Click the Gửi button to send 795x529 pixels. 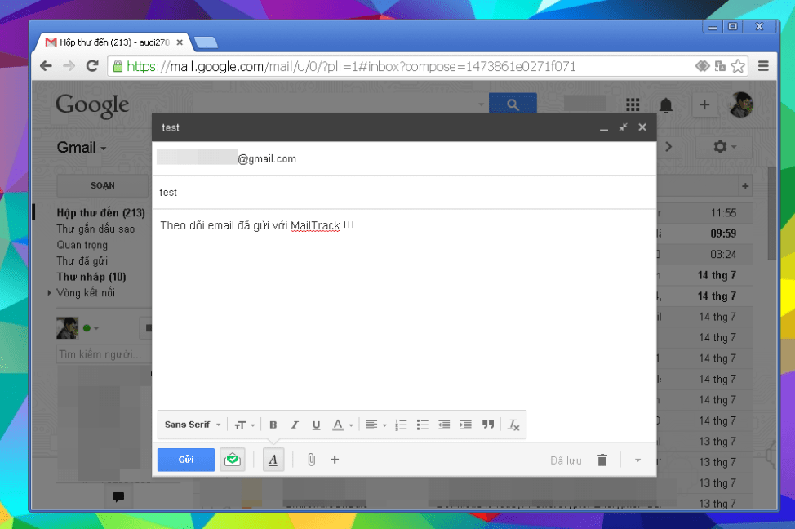pyautogui.click(x=185, y=460)
